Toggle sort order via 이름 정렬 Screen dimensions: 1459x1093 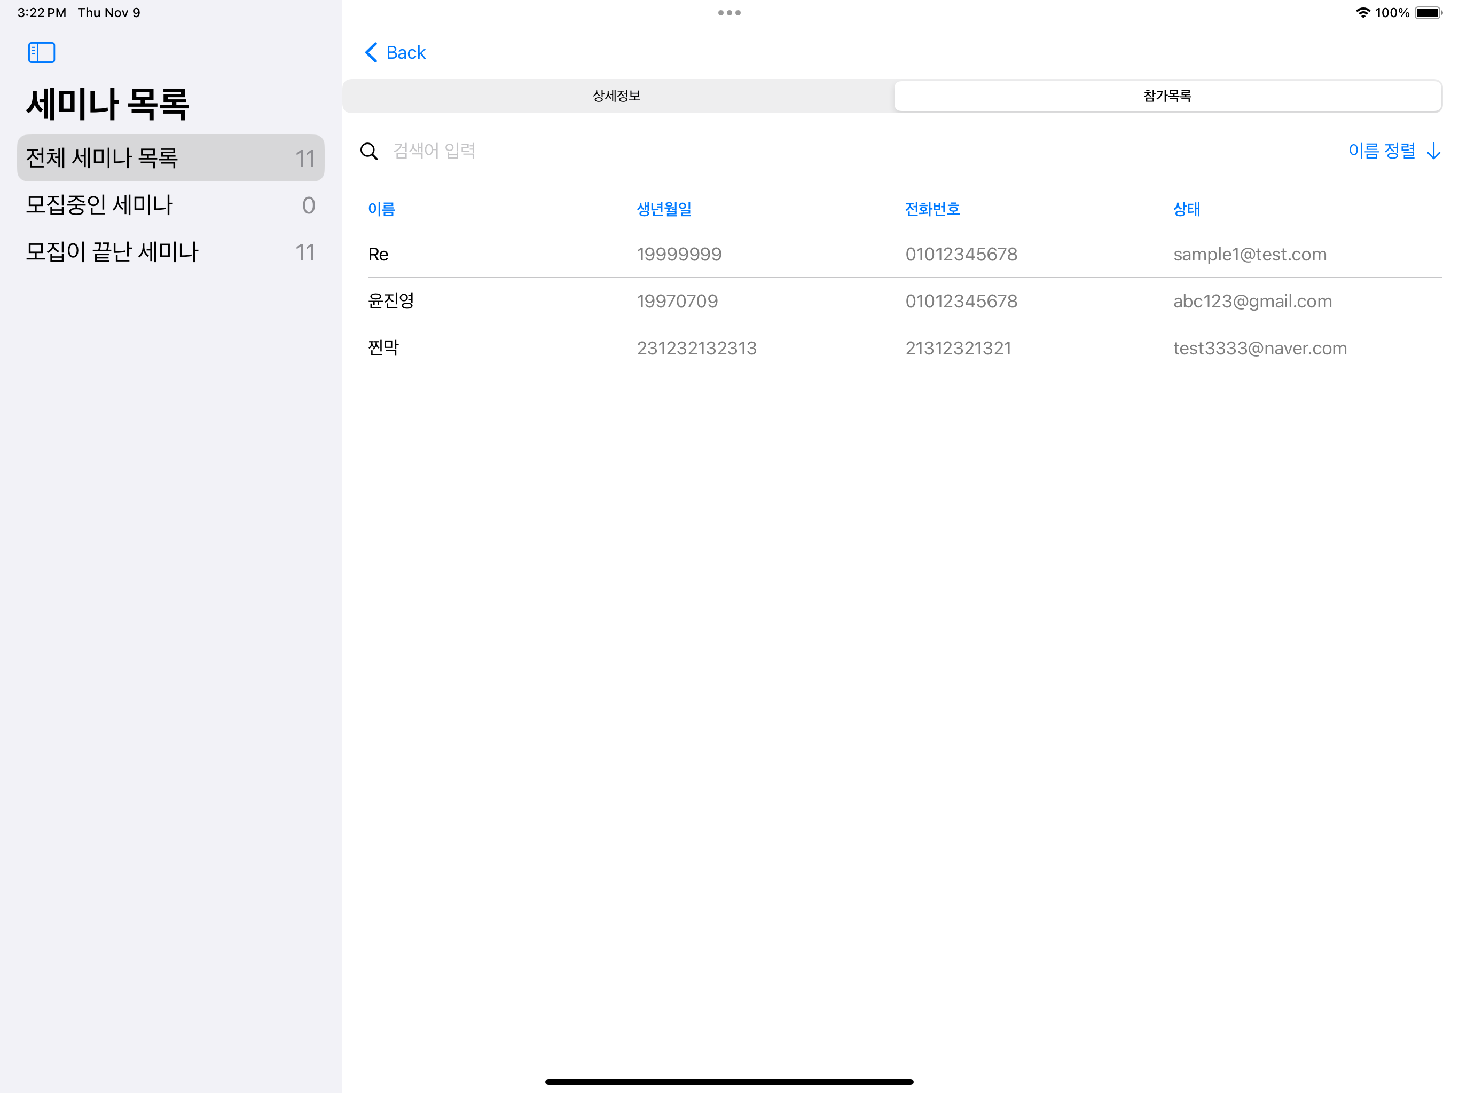pos(1383,152)
